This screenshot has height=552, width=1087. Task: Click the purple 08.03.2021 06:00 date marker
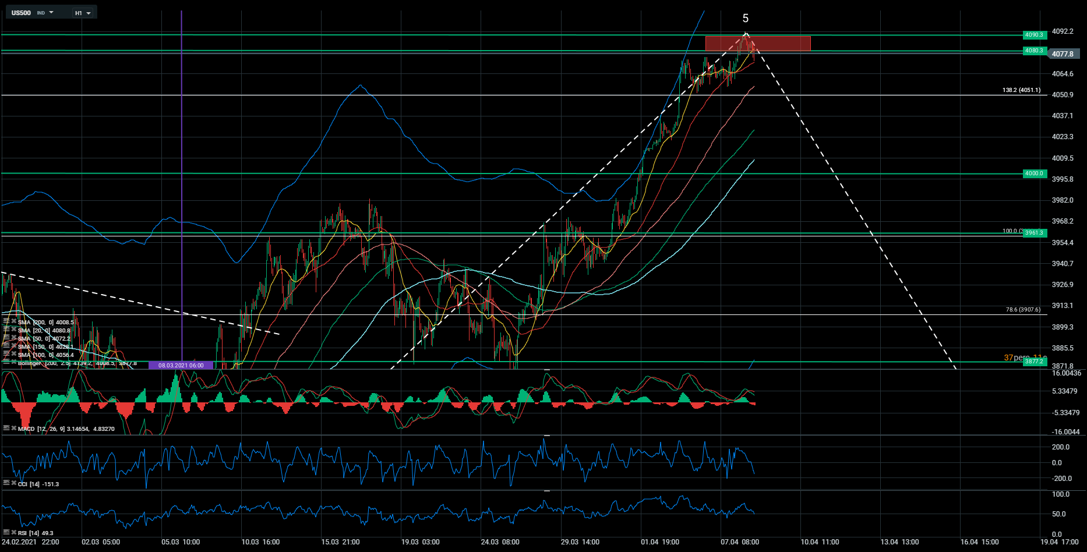pyautogui.click(x=181, y=365)
